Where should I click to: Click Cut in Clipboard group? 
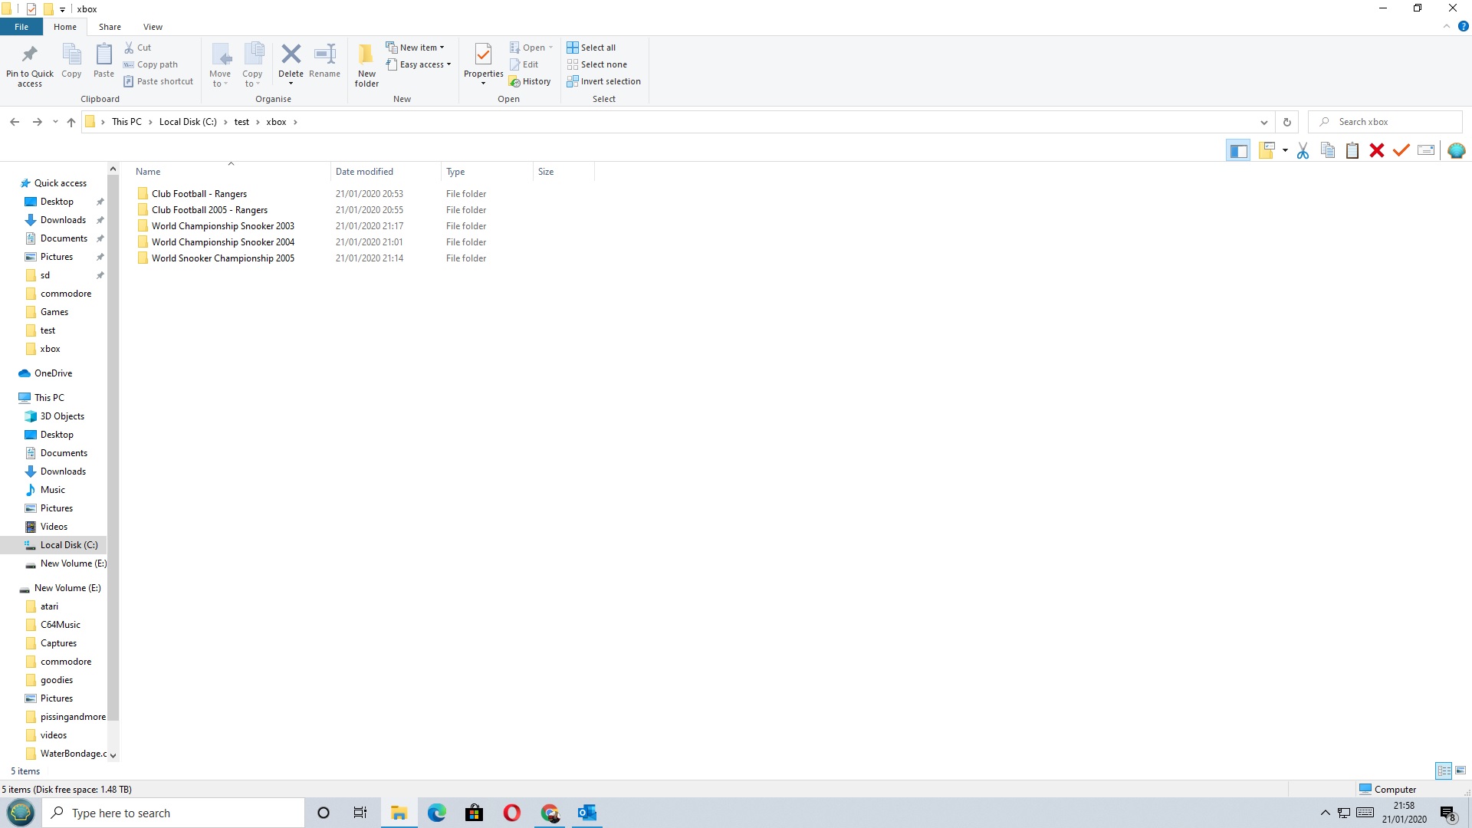point(138,48)
